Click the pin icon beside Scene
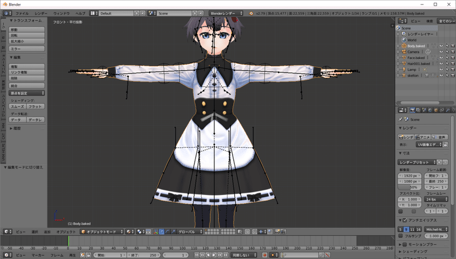 coord(401,119)
